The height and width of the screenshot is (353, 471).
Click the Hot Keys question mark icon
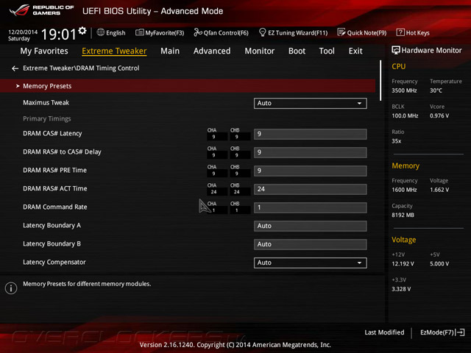(x=400, y=32)
